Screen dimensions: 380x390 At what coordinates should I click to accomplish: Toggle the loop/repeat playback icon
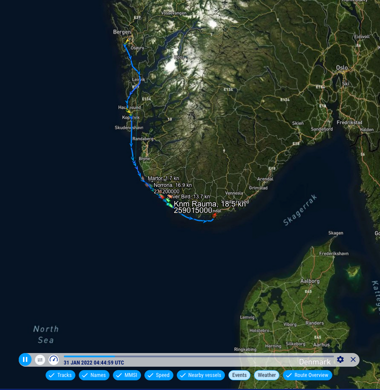(x=40, y=359)
